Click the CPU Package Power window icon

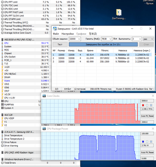(44, 129)
